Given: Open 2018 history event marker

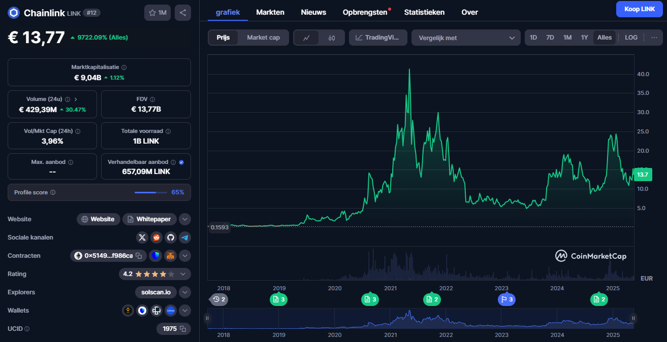Looking at the screenshot, I should tap(219, 299).
